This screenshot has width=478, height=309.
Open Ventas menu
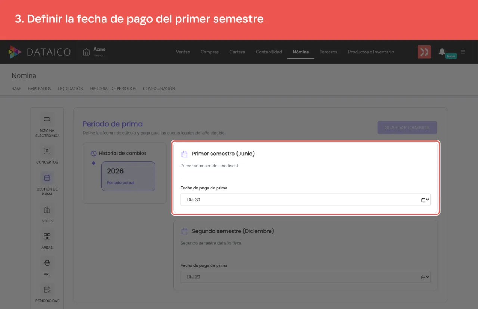pos(183,52)
